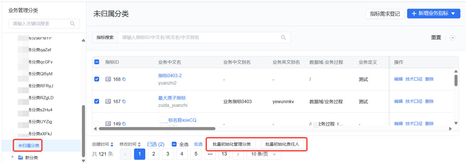Uncheck row 168 checkbox

(97, 79)
